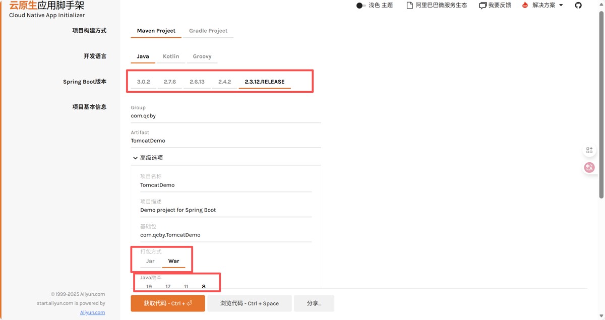Click the 项目构建方式 label
605x320 pixels.
[89, 31]
